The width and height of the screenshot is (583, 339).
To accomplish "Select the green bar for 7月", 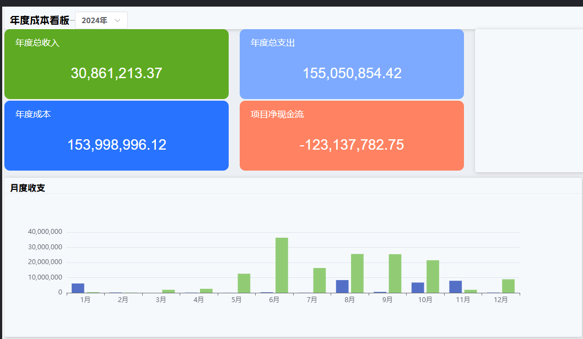I will pyautogui.click(x=319, y=280).
